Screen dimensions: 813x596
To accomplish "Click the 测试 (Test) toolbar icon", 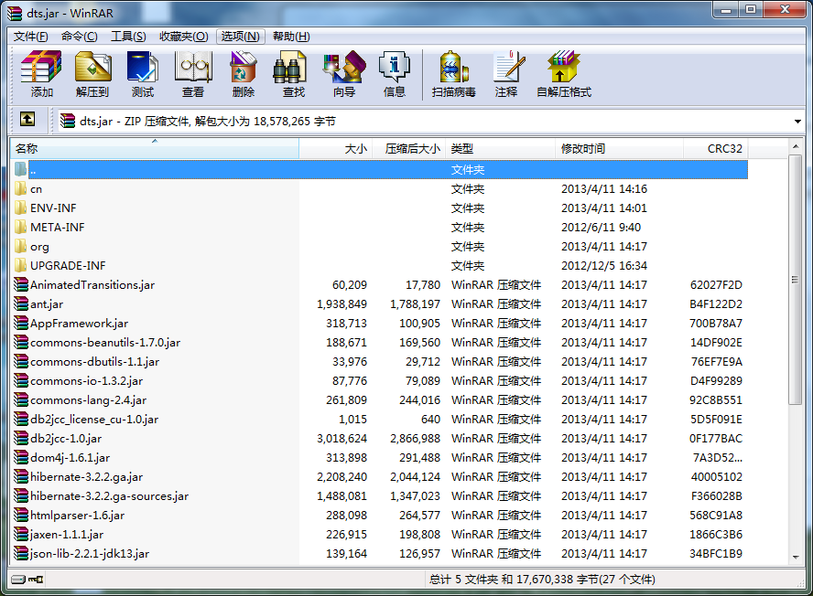I will click(143, 67).
